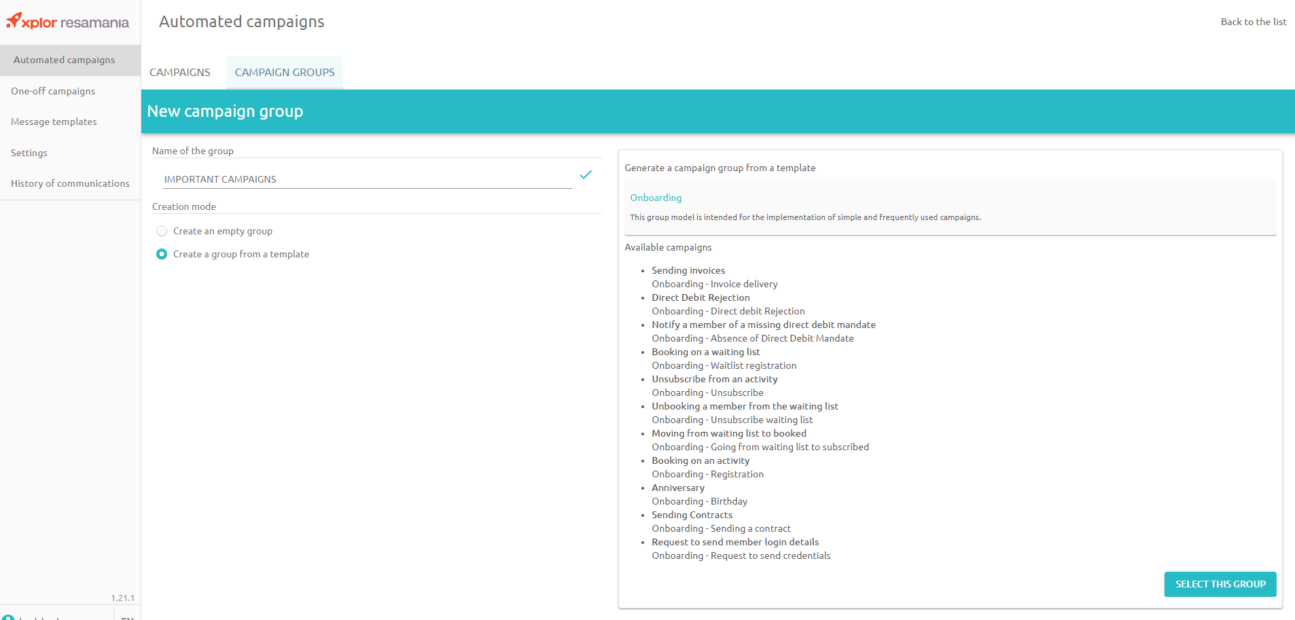Click 'Notify a member of a missing direct debit mandate'
The width and height of the screenshot is (1295, 620).
pyautogui.click(x=764, y=325)
